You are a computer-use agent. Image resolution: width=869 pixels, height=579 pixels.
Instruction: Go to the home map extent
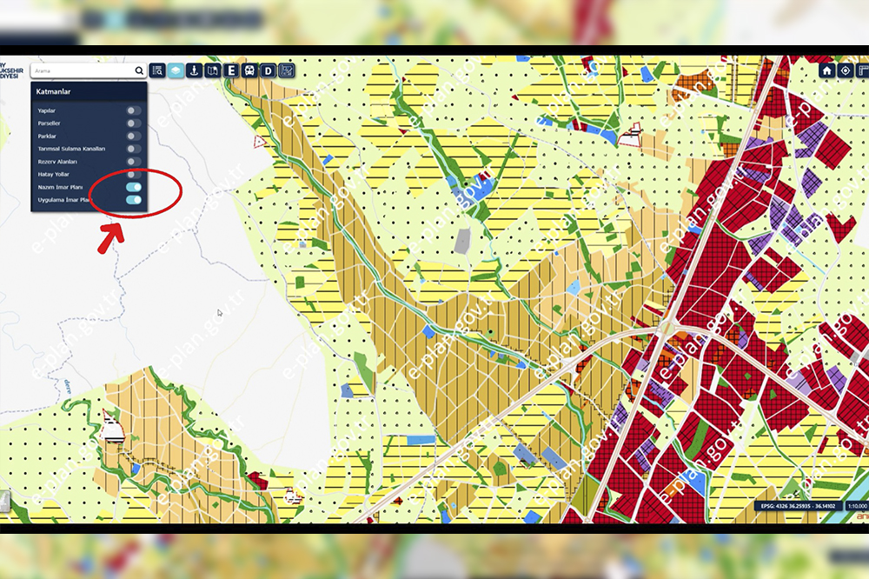(x=827, y=70)
